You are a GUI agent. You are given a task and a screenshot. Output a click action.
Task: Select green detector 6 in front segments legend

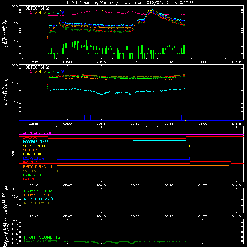click(49, 12)
